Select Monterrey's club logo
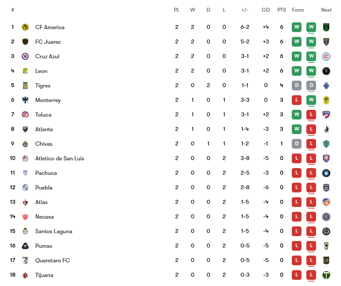The width and height of the screenshot is (341, 286). tap(25, 100)
